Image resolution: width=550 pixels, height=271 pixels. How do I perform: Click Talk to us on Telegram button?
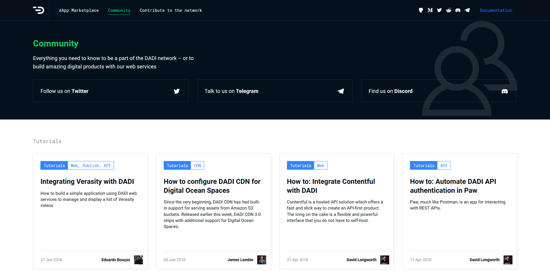[275, 91]
